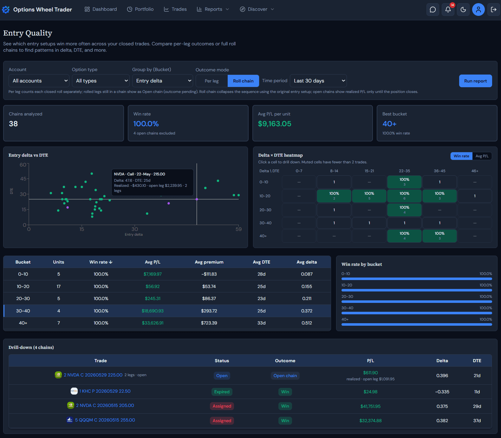This screenshot has height=438, width=501.
Task: Click the QQQM logo icon in drill-down
Action: (x=70, y=420)
